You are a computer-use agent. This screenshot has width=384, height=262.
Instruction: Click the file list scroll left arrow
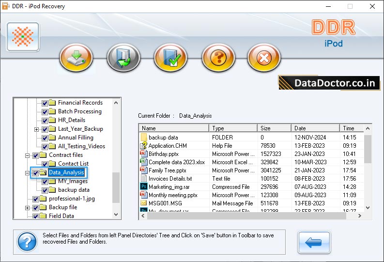(x=143, y=216)
